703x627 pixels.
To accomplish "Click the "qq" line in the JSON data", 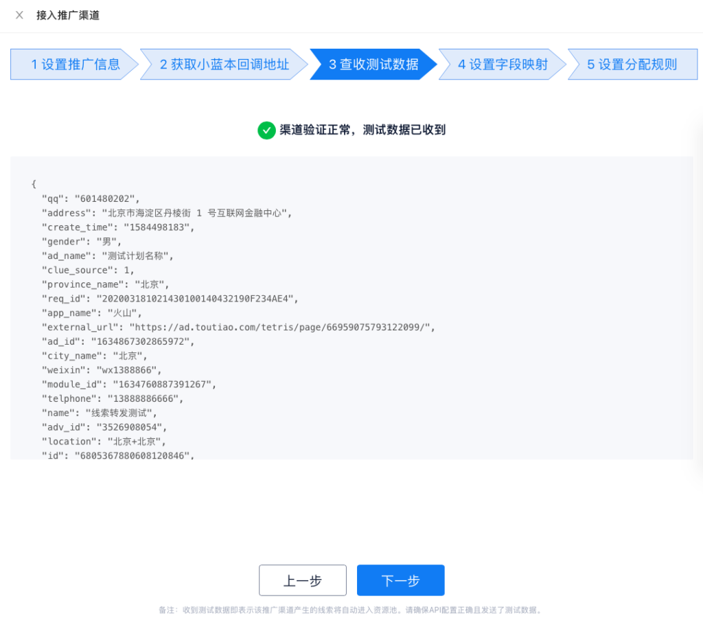I will click(x=93, y=198).
